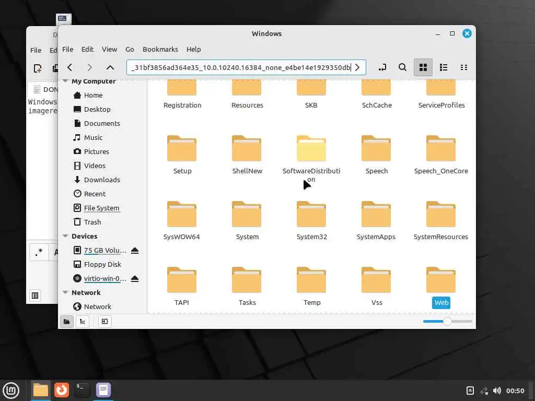Switch to compact view
Screen dimensions: 535x401
(464, 67)
